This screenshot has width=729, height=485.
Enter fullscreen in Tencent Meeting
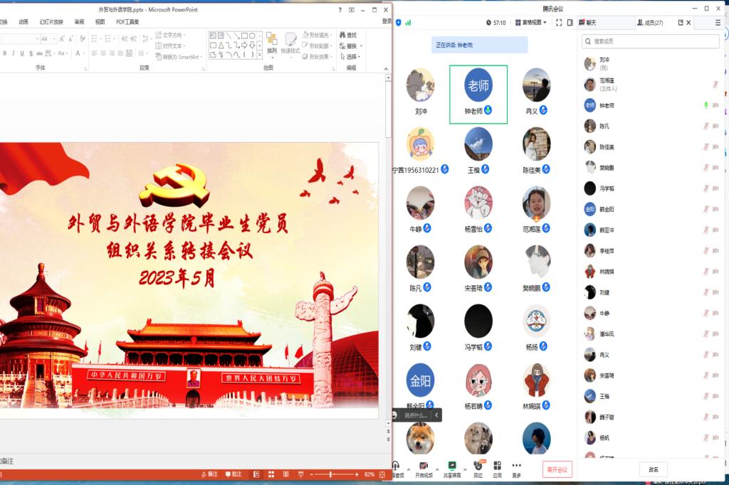coord(559,22)
